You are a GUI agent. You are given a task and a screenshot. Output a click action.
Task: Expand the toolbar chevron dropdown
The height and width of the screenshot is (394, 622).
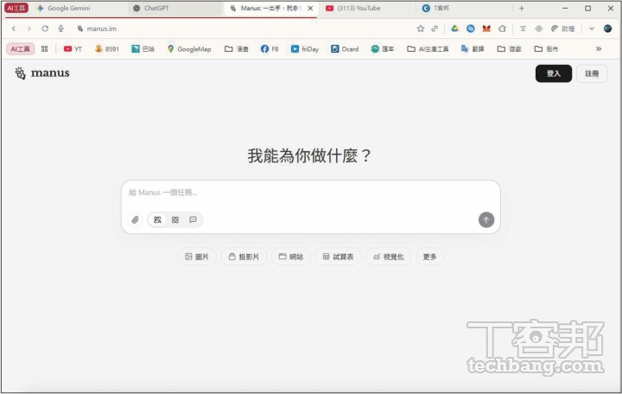click(x=592, y=29)
